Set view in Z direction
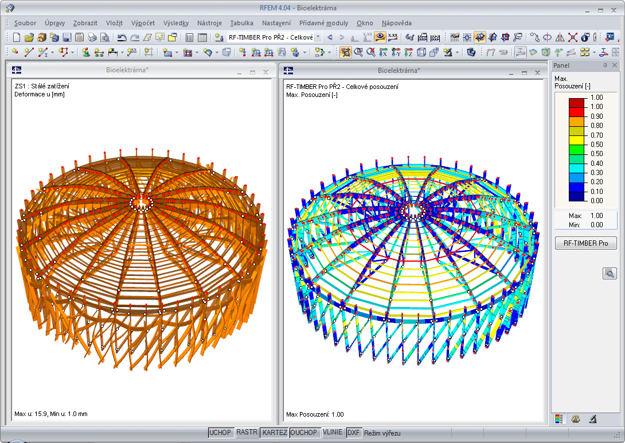The image size is (625, 443). [409, 52]
